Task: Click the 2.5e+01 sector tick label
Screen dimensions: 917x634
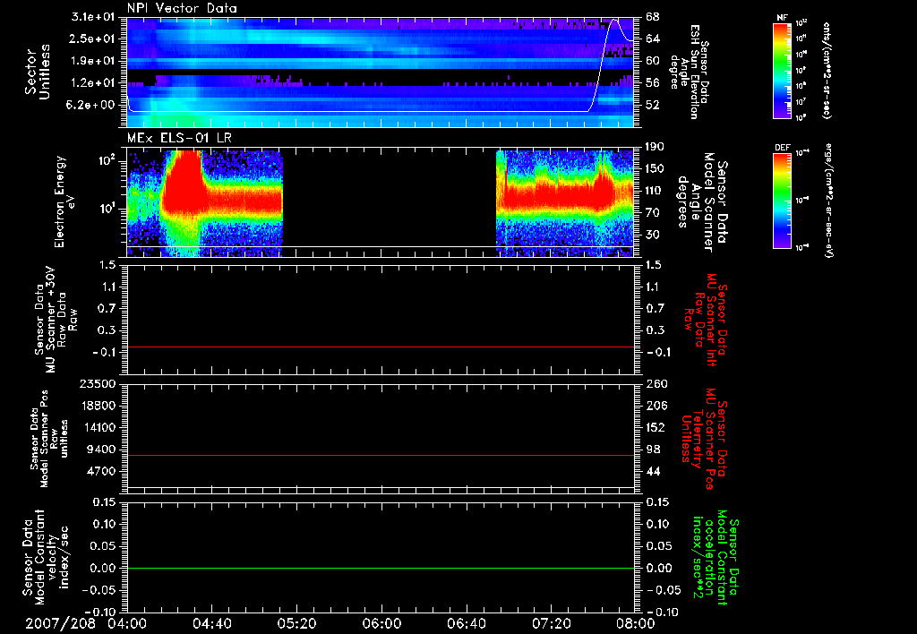Action: tap(92, 39)
